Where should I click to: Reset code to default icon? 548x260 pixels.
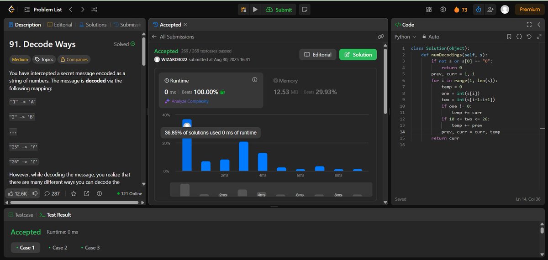pos(529,36)
